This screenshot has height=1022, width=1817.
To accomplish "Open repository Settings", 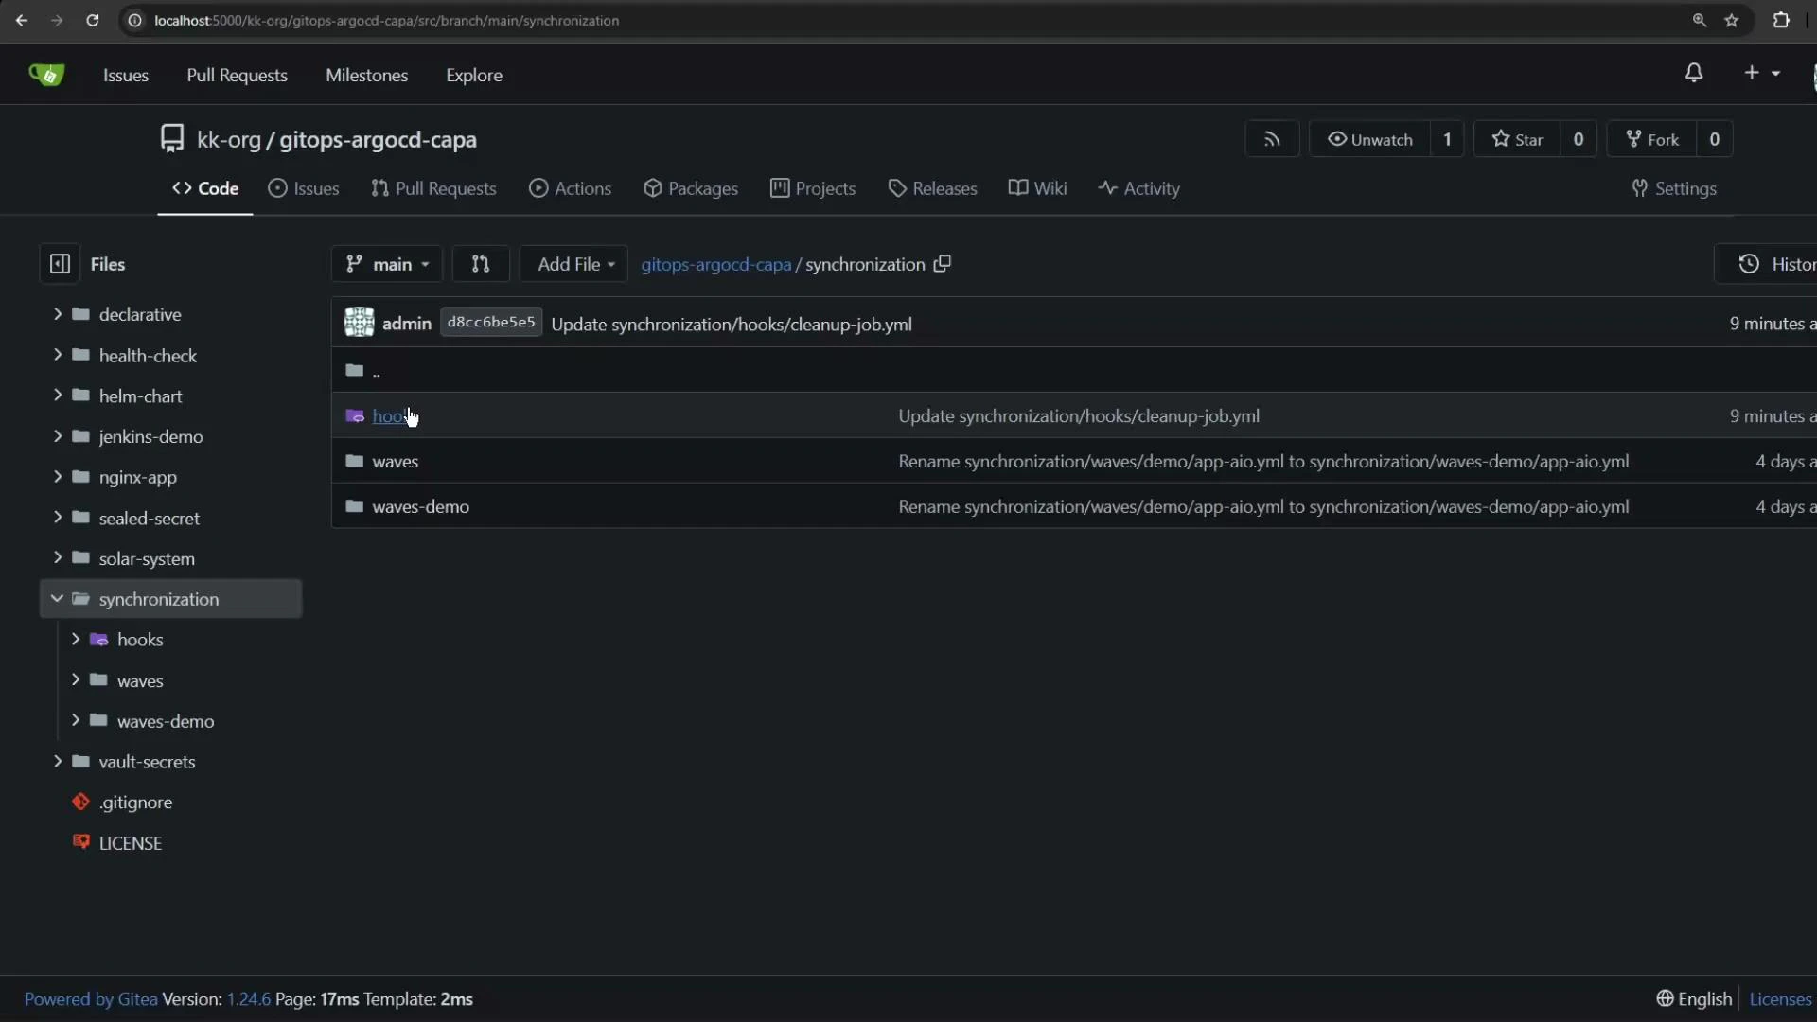I will point(1674,188).
